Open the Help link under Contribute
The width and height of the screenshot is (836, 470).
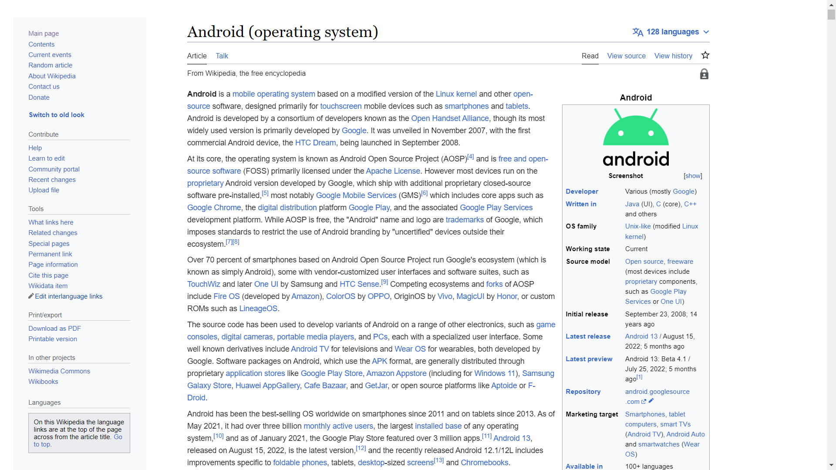point(35,148)
